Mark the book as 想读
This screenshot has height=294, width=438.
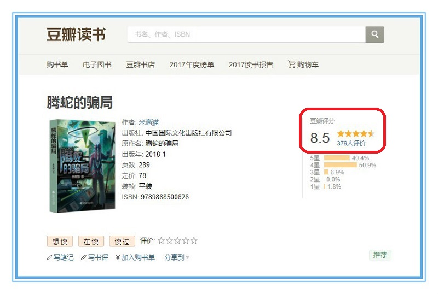click(x=60, y=242)
